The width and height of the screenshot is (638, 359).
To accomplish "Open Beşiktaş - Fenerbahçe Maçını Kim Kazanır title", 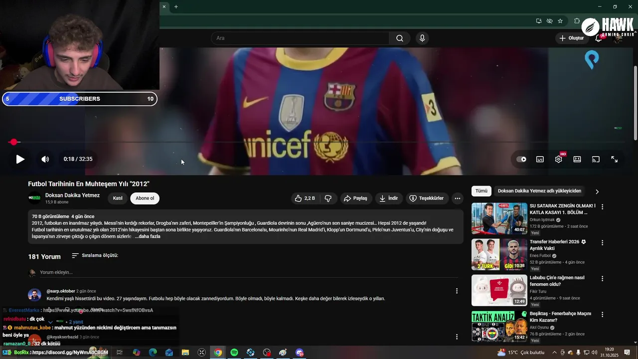I will 561,317.
